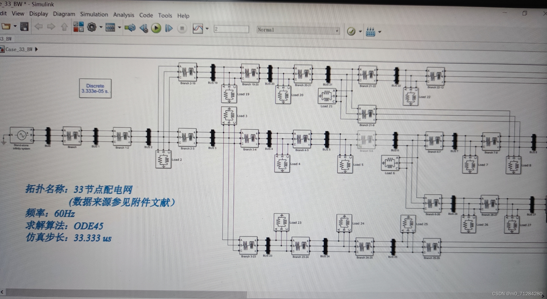547x299 pixels.
Task: Step forward one simulation step
Action: pos(169,28)
